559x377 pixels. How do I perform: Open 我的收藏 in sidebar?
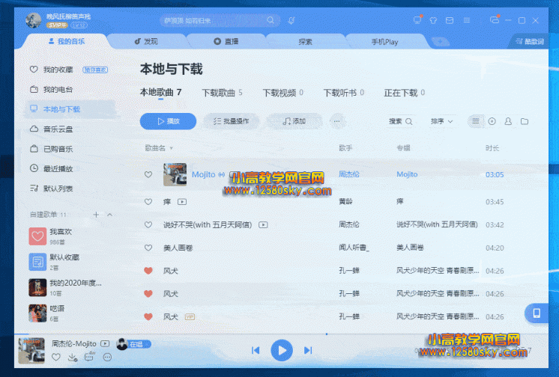pos(58,70)
